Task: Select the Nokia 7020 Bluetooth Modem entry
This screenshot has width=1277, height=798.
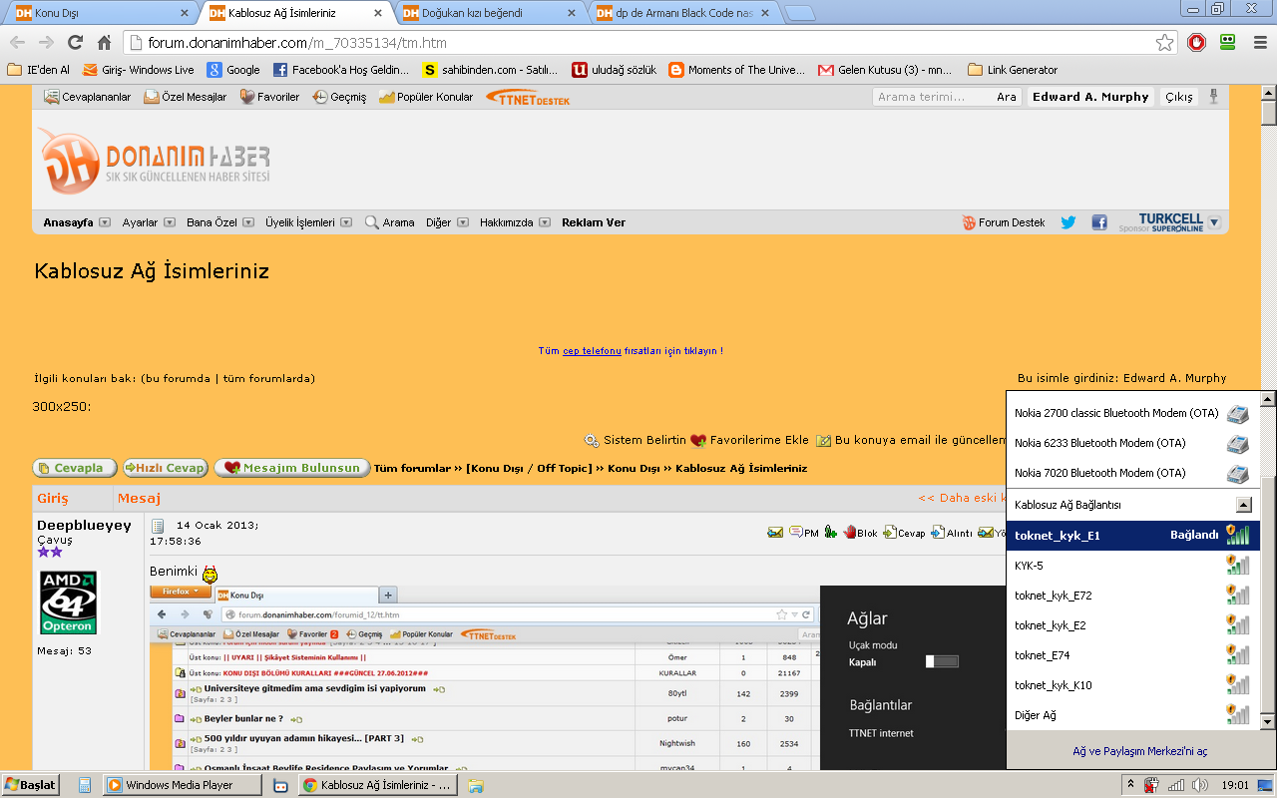Action: click(1131, 473)
